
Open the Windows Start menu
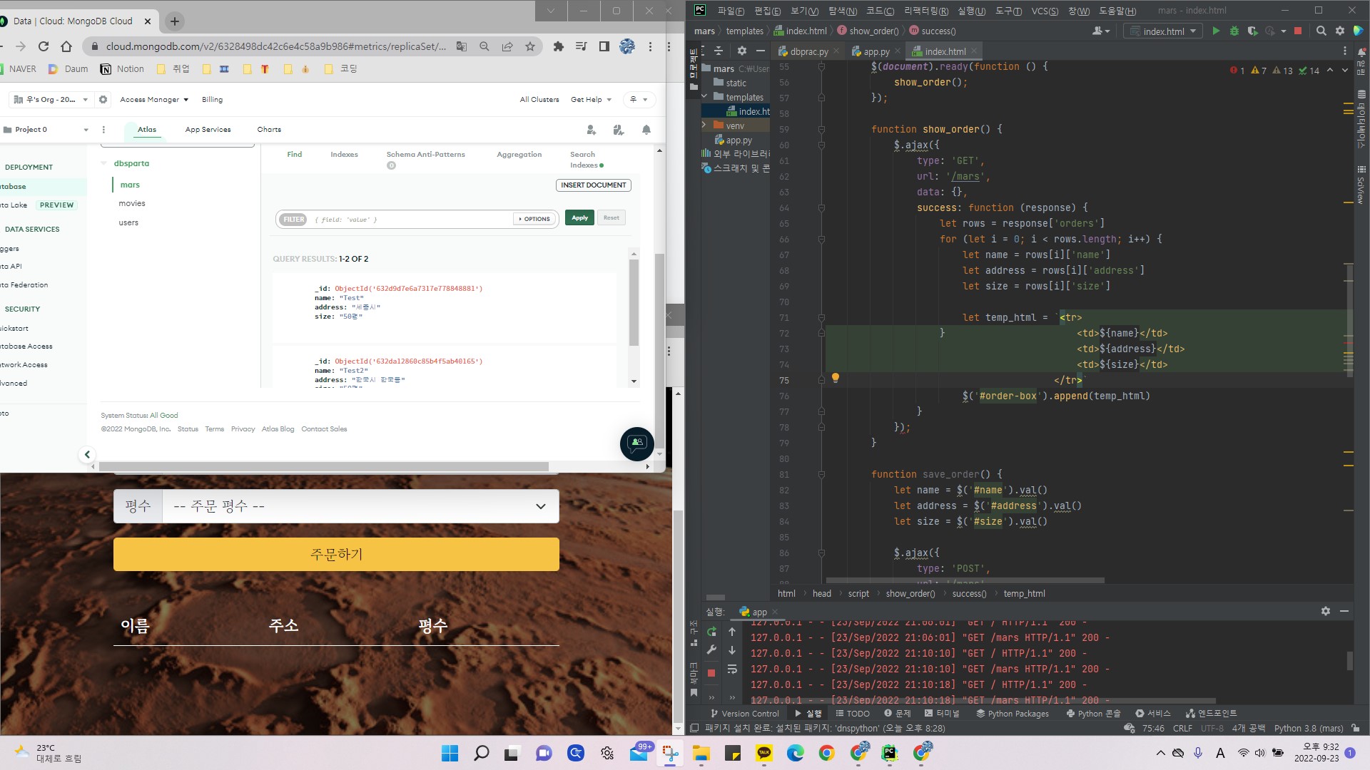coord(450,753)
